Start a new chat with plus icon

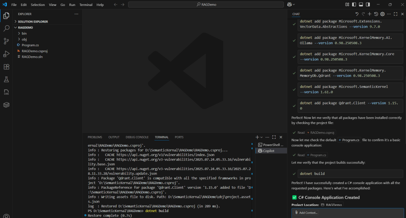[370, 14]
